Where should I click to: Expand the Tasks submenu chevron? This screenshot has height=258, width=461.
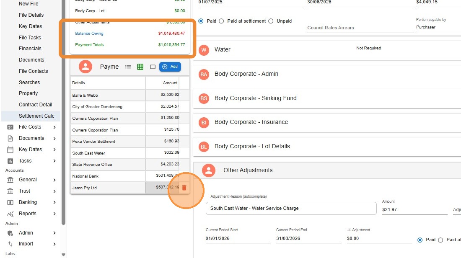(x=54, y=161)
